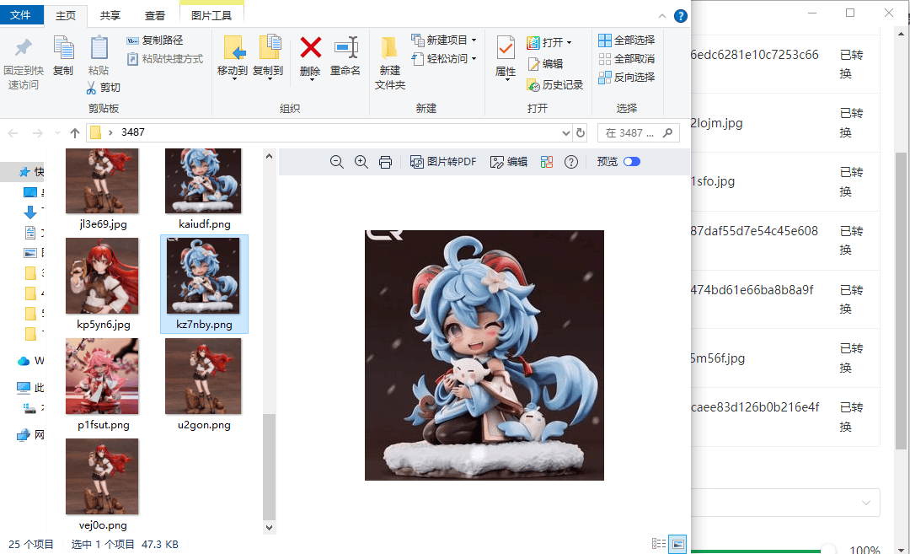
Task: Open the recent locations dropdown arrow
Action: (57, 133)
